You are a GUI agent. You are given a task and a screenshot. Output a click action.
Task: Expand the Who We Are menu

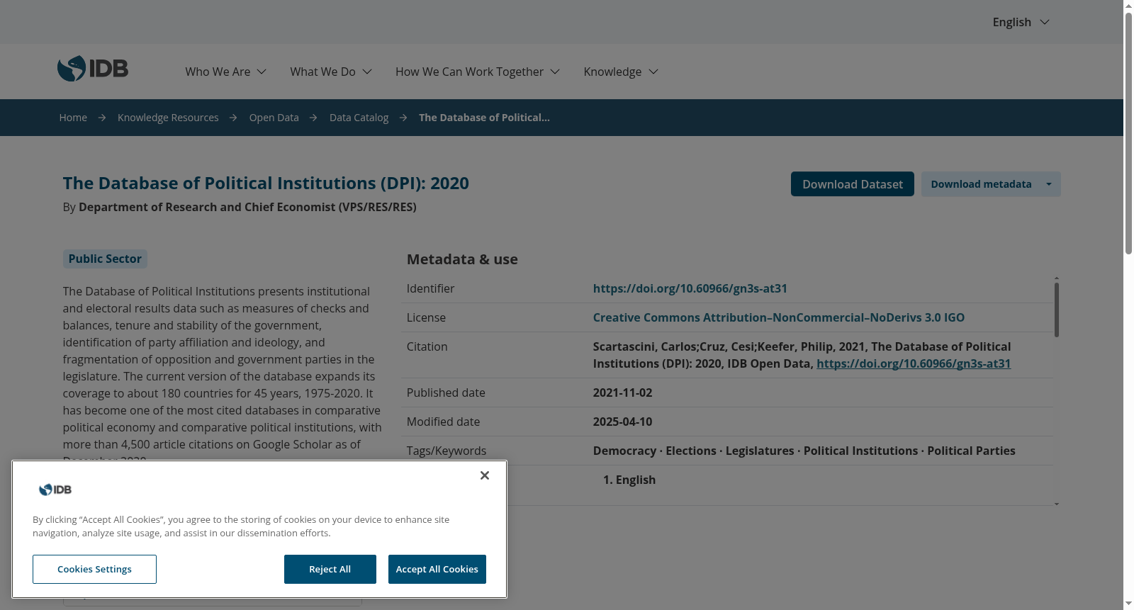[x=226, y=72]
